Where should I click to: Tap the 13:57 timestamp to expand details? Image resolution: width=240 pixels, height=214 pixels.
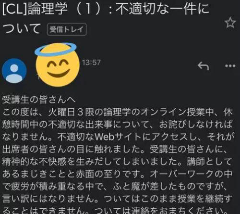tap(91, 63)
